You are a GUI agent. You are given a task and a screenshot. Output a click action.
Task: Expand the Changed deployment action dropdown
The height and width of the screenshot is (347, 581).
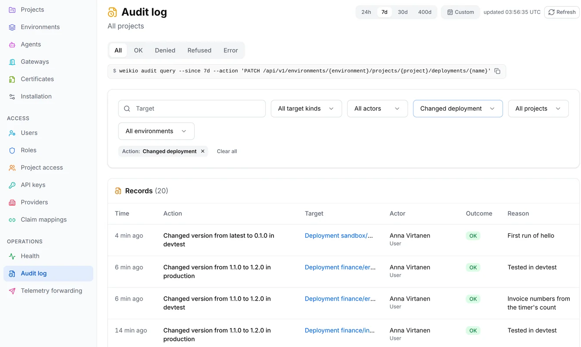pyautogui.click(x=458, y=108)
